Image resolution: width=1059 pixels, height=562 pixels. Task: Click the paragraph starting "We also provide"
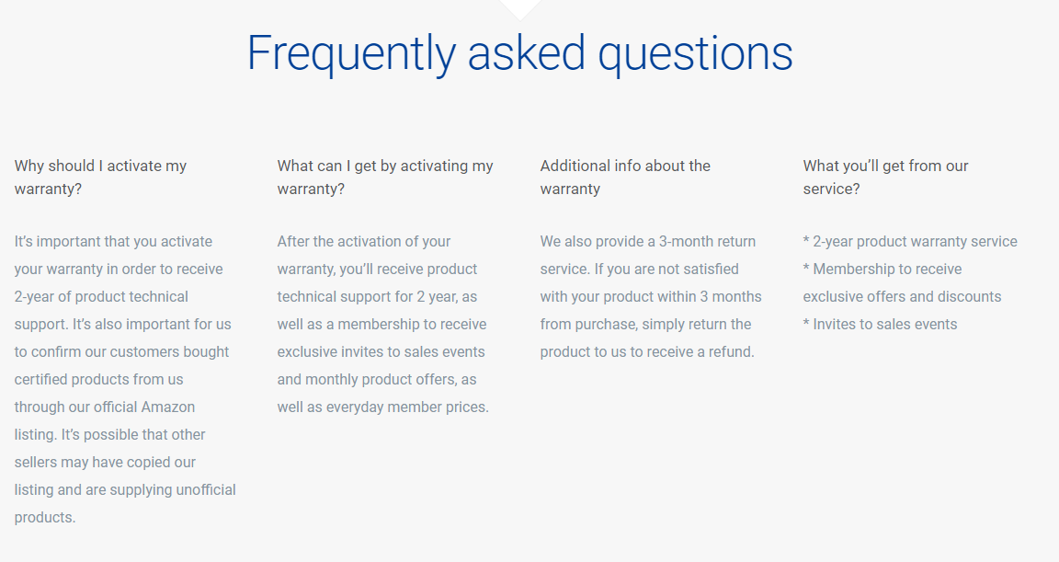tap(650, 296)
